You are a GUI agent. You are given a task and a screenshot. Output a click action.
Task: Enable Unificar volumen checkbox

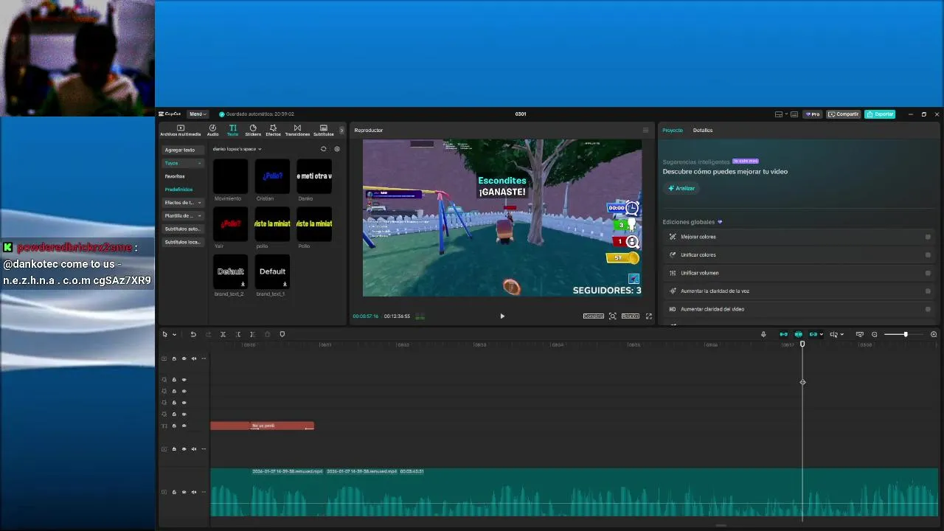coord(928,273)
